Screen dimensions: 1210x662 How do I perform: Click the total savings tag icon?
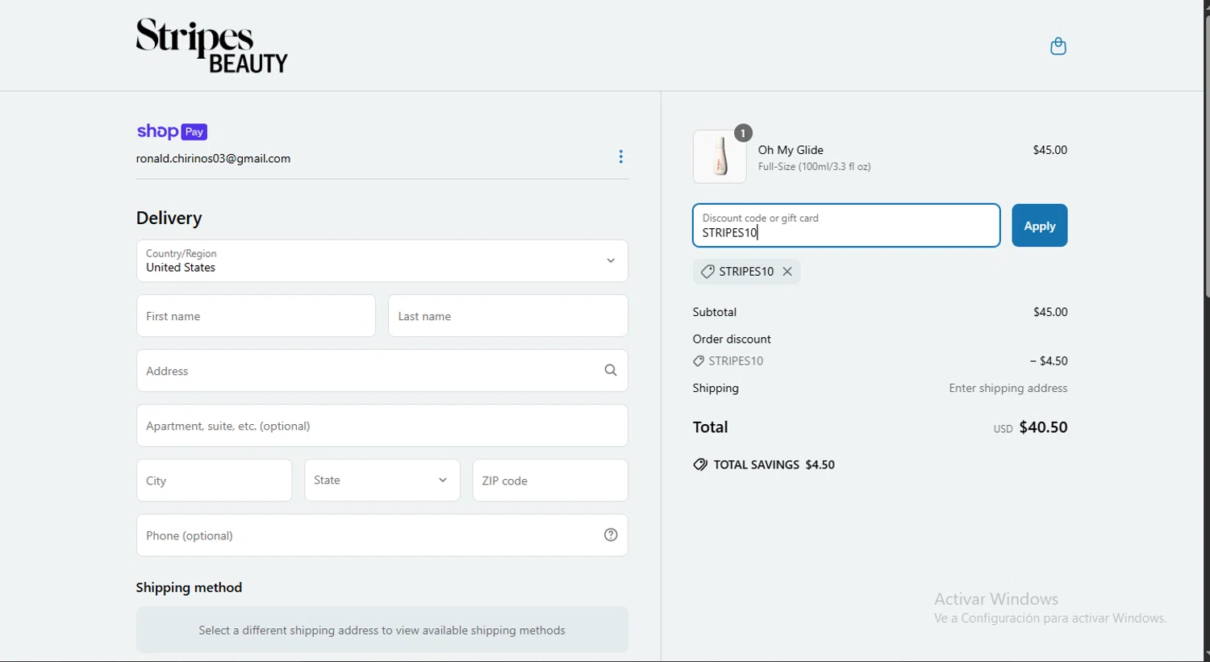click(x=700, y=464)
